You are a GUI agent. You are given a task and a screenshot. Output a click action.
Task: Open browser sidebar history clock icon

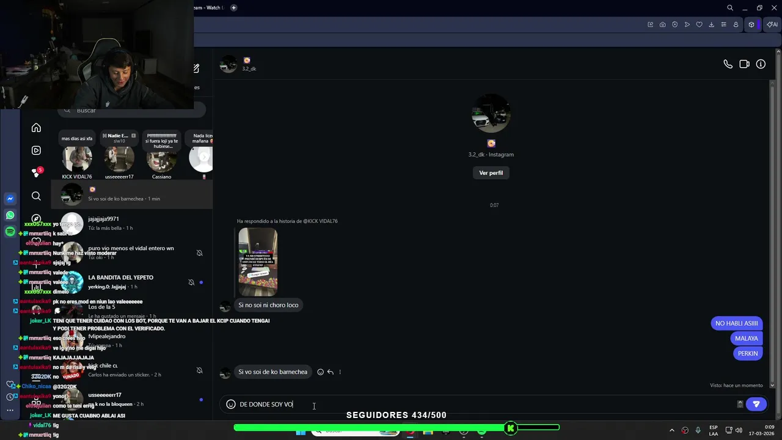point(10,397)
